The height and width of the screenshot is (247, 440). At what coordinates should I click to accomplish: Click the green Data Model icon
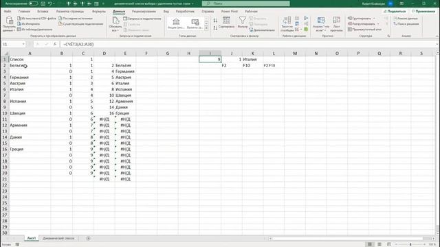coord(306,29)
